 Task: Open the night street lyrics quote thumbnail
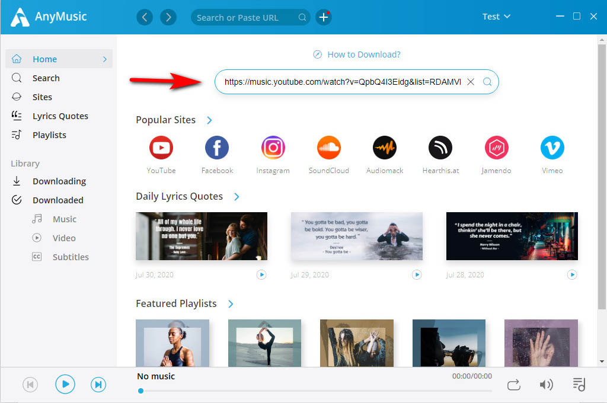point(512,236)
